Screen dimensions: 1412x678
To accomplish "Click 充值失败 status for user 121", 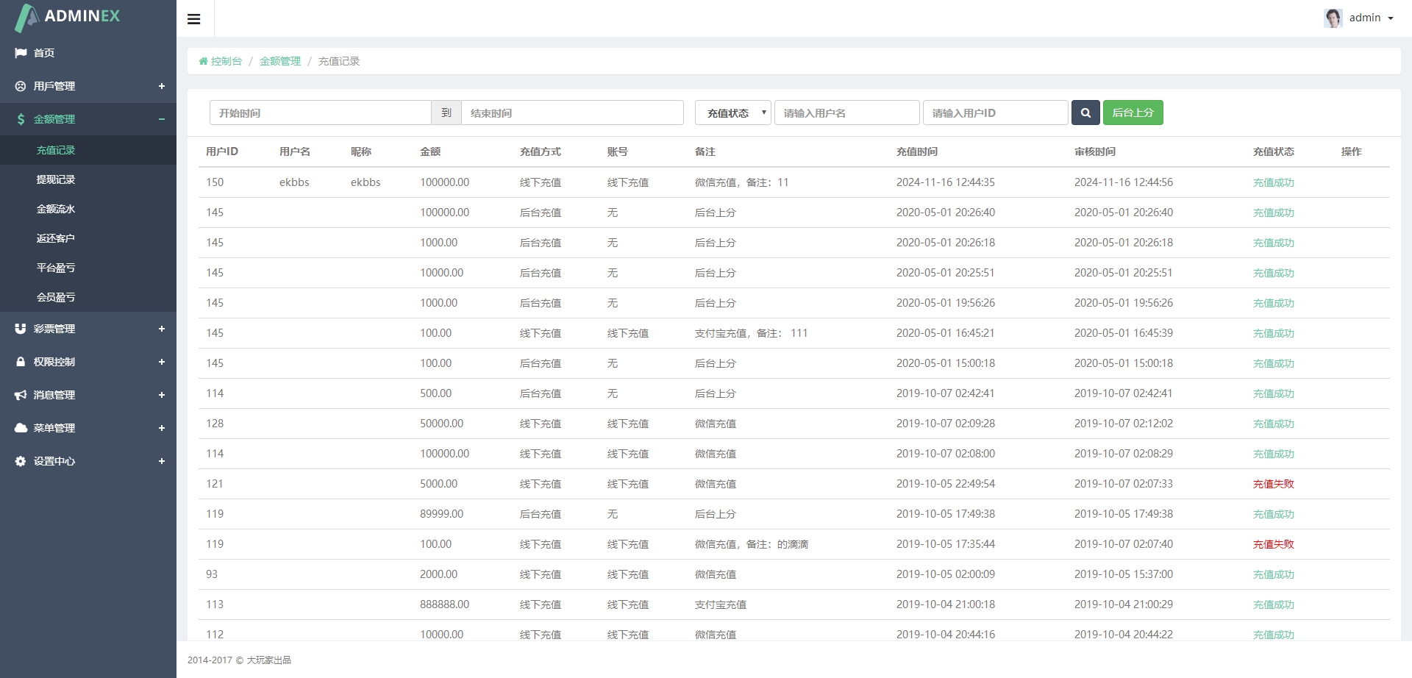I will click(x=1274, y=484).
